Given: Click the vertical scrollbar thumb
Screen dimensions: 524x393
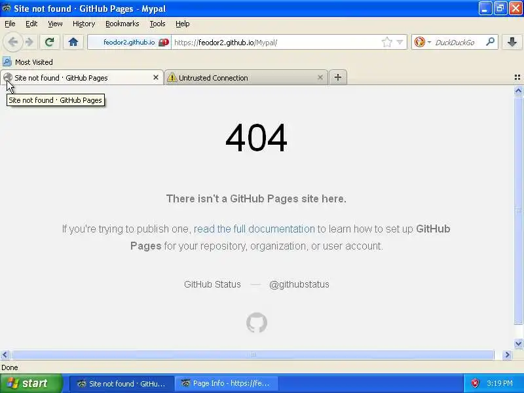Looking at the screenshot, I should [x=518, y=210].
